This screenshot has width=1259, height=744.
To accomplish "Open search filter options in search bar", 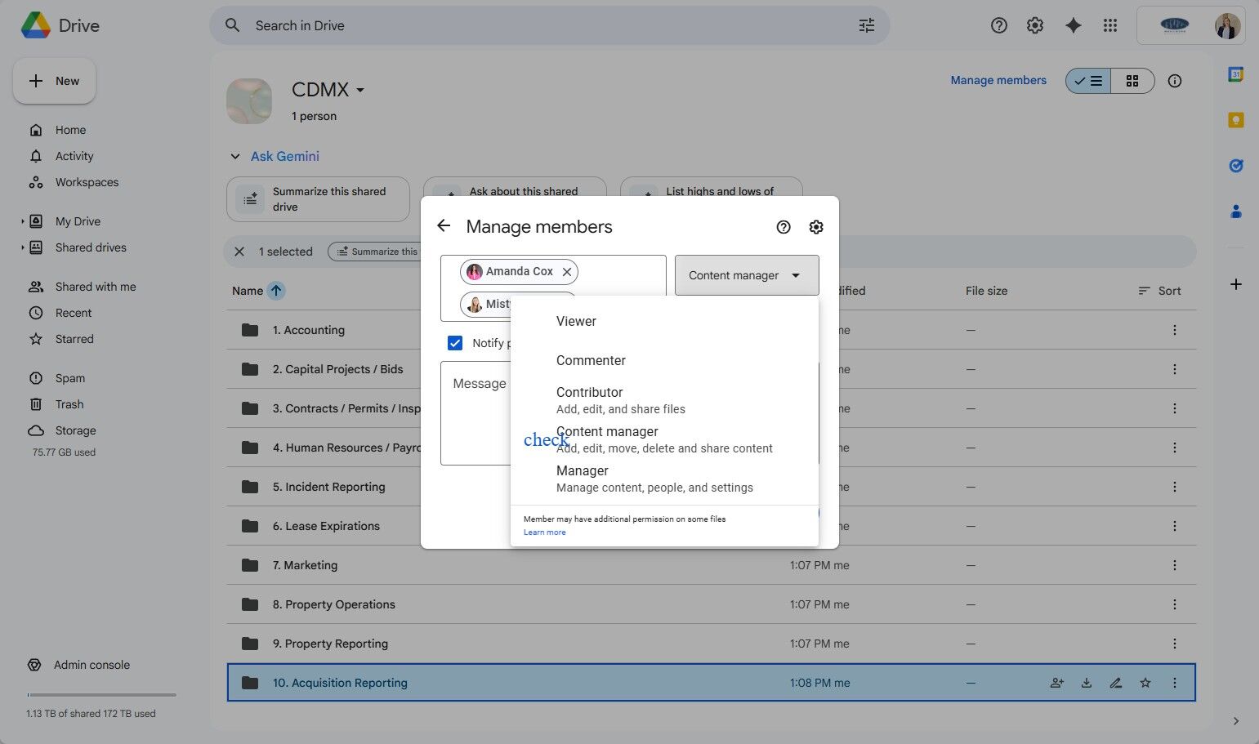I will tap(866, 25).
